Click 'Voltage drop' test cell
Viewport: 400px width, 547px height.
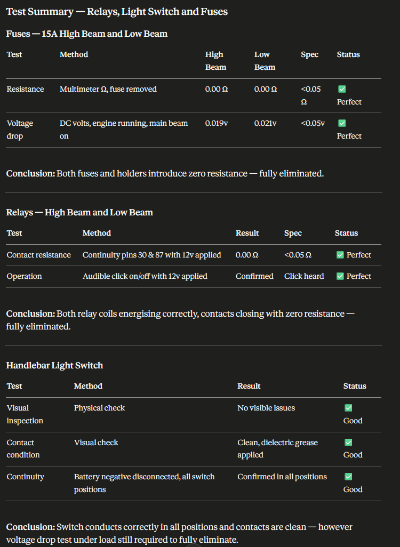point(20,130)
